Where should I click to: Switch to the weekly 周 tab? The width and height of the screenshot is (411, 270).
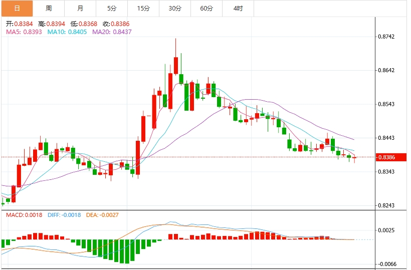click(49, 9)
